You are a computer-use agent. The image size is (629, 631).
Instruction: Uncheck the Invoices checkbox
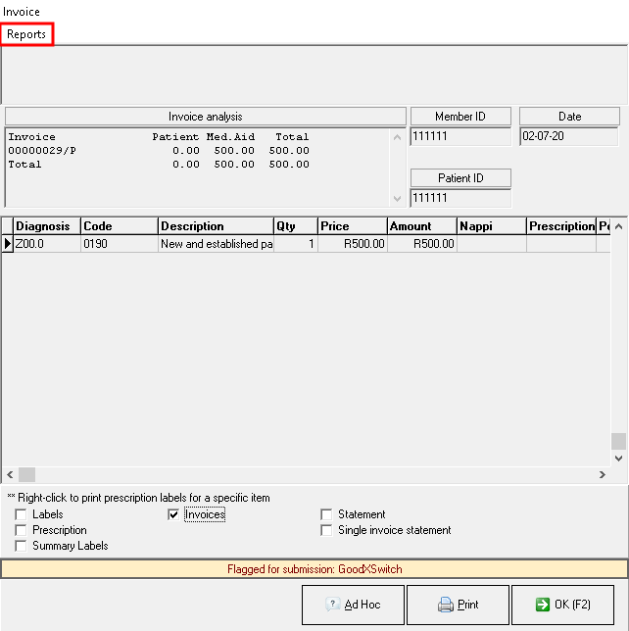tap(173, 514)
